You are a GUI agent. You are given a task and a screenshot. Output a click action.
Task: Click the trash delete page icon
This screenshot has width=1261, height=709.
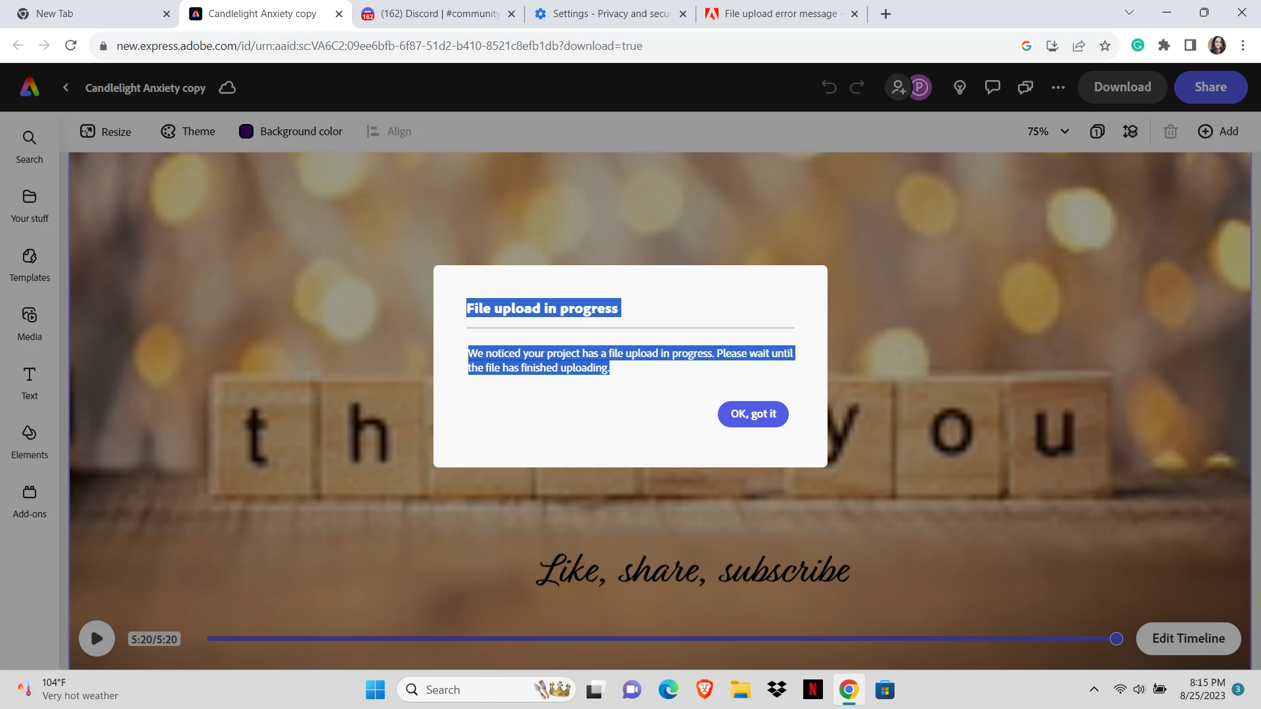(x=1170, y=131)
